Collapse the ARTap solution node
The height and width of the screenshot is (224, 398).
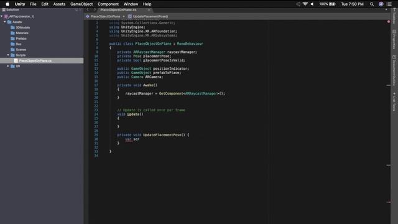click(x=2, y=16)
